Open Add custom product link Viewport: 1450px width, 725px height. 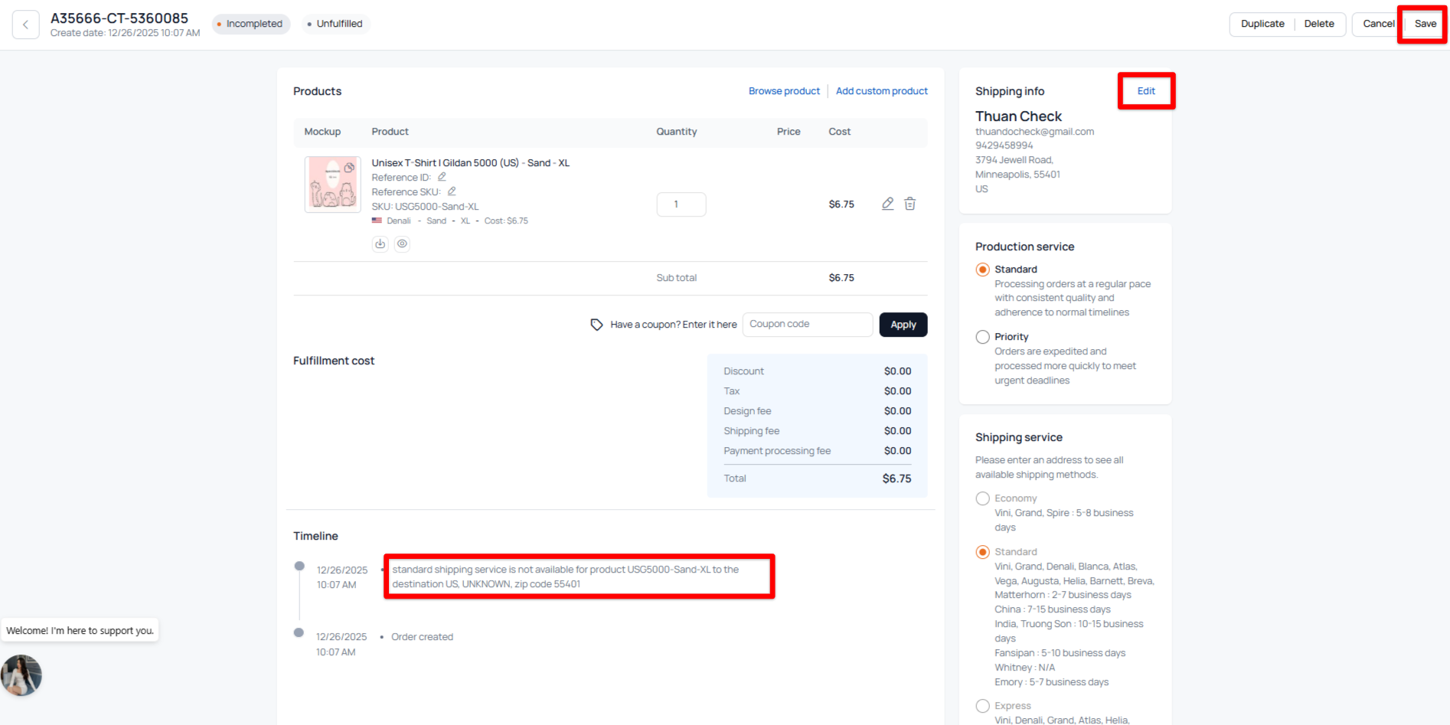(x=881, y=91)
